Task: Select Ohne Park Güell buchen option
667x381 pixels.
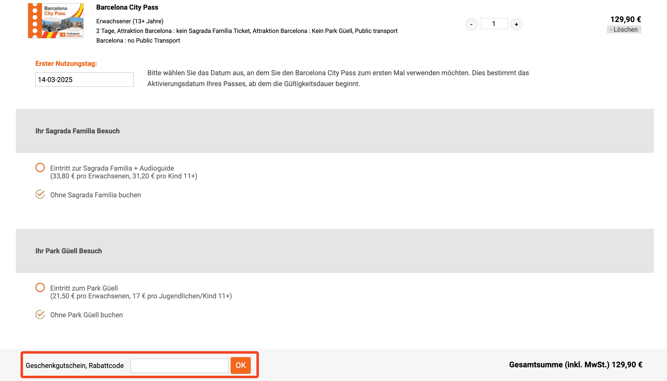Action: tap(40, 314)
